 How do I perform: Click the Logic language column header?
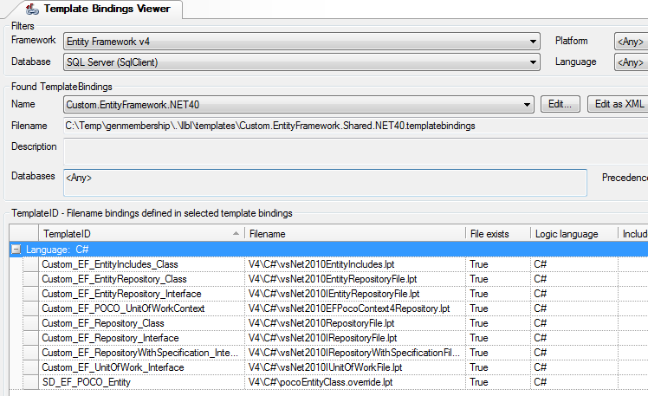click(x=572, y=234)
